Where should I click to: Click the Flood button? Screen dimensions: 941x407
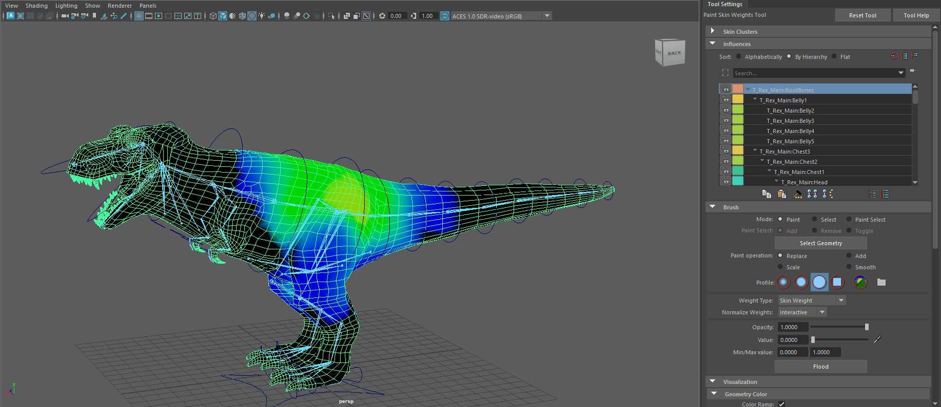(821, 367)
